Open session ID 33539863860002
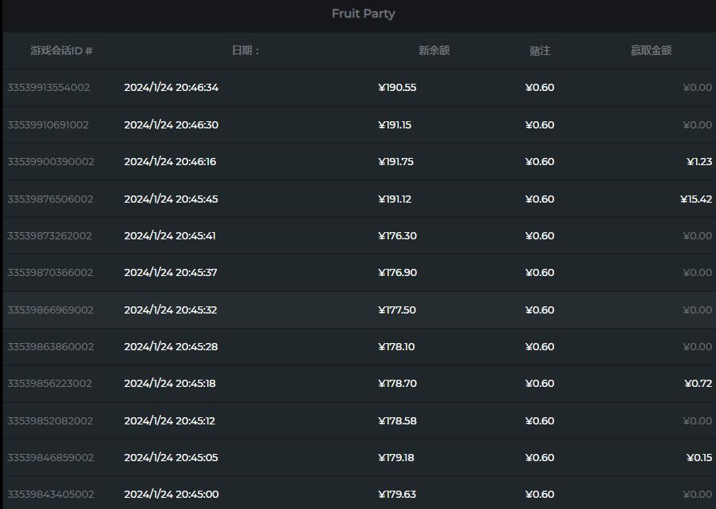This screenshot has height=509, width=716. [50, 347]
